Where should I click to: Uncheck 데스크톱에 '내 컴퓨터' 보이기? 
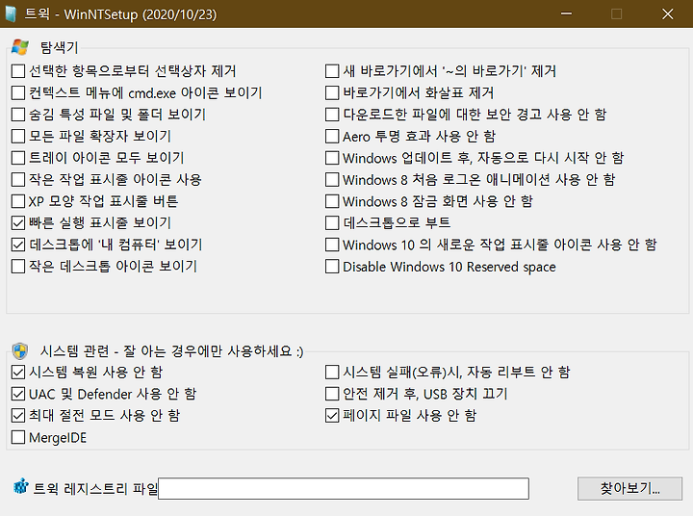tap(18, 245)
